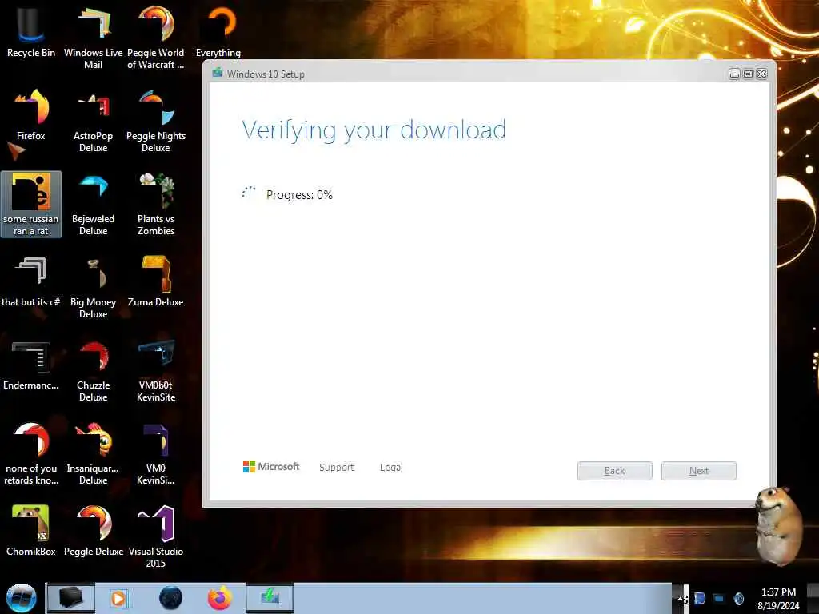Select the Peggle Nights Deluxe icon

[x=156, y=122]
